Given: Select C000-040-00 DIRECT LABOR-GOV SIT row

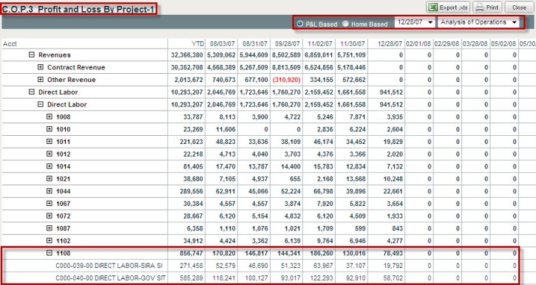Looking at the screenshot, I should pos(260,278).
